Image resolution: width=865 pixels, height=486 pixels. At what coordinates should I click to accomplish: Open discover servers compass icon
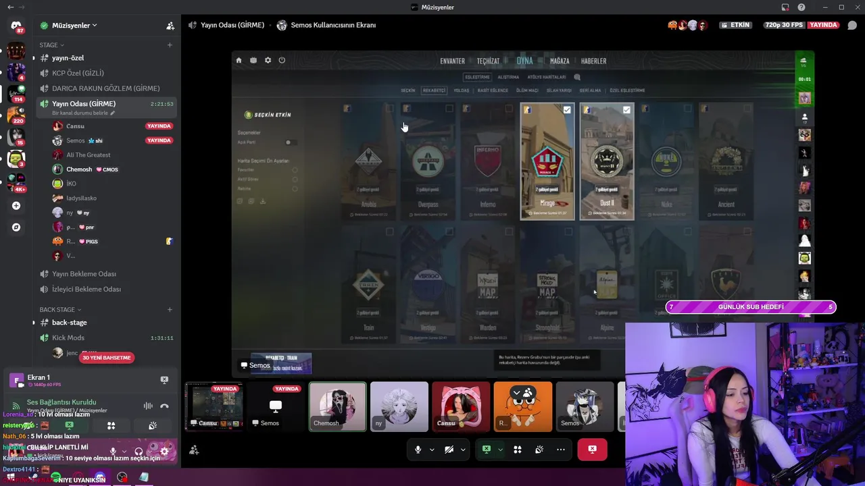tap(16, 227)
